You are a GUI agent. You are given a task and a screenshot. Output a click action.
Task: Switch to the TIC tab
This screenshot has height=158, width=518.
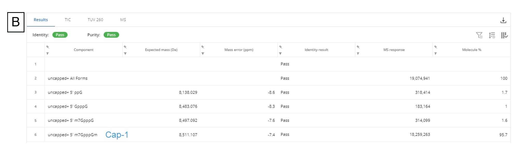coord(68,20)
